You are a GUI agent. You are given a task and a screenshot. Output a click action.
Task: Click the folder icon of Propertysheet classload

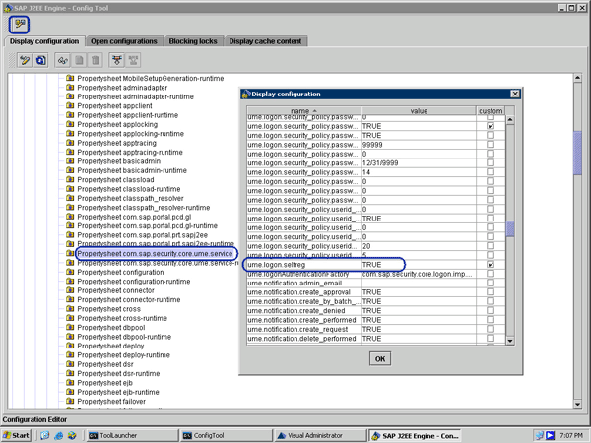pos(70,180)
